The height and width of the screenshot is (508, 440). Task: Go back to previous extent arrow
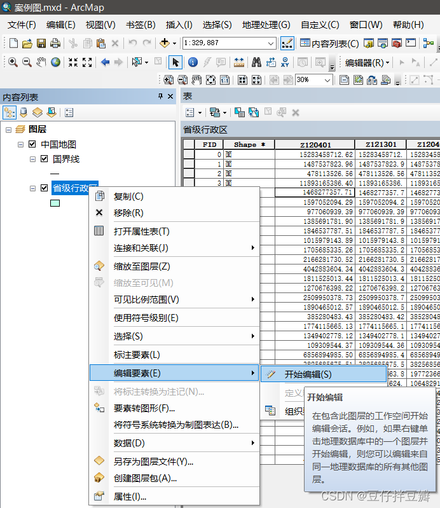pyautogui.click(x=105, y=62)
